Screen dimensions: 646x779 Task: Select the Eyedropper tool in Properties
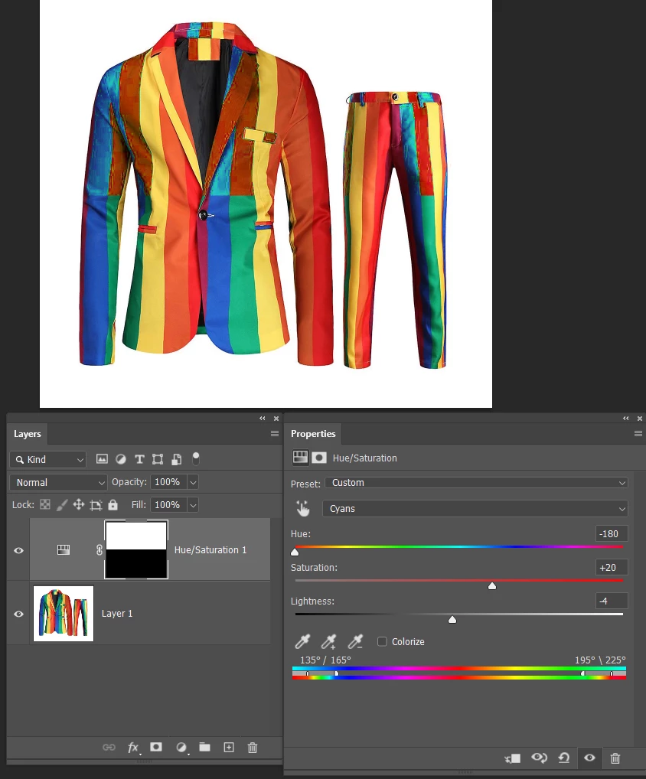(x=302, y=641)
